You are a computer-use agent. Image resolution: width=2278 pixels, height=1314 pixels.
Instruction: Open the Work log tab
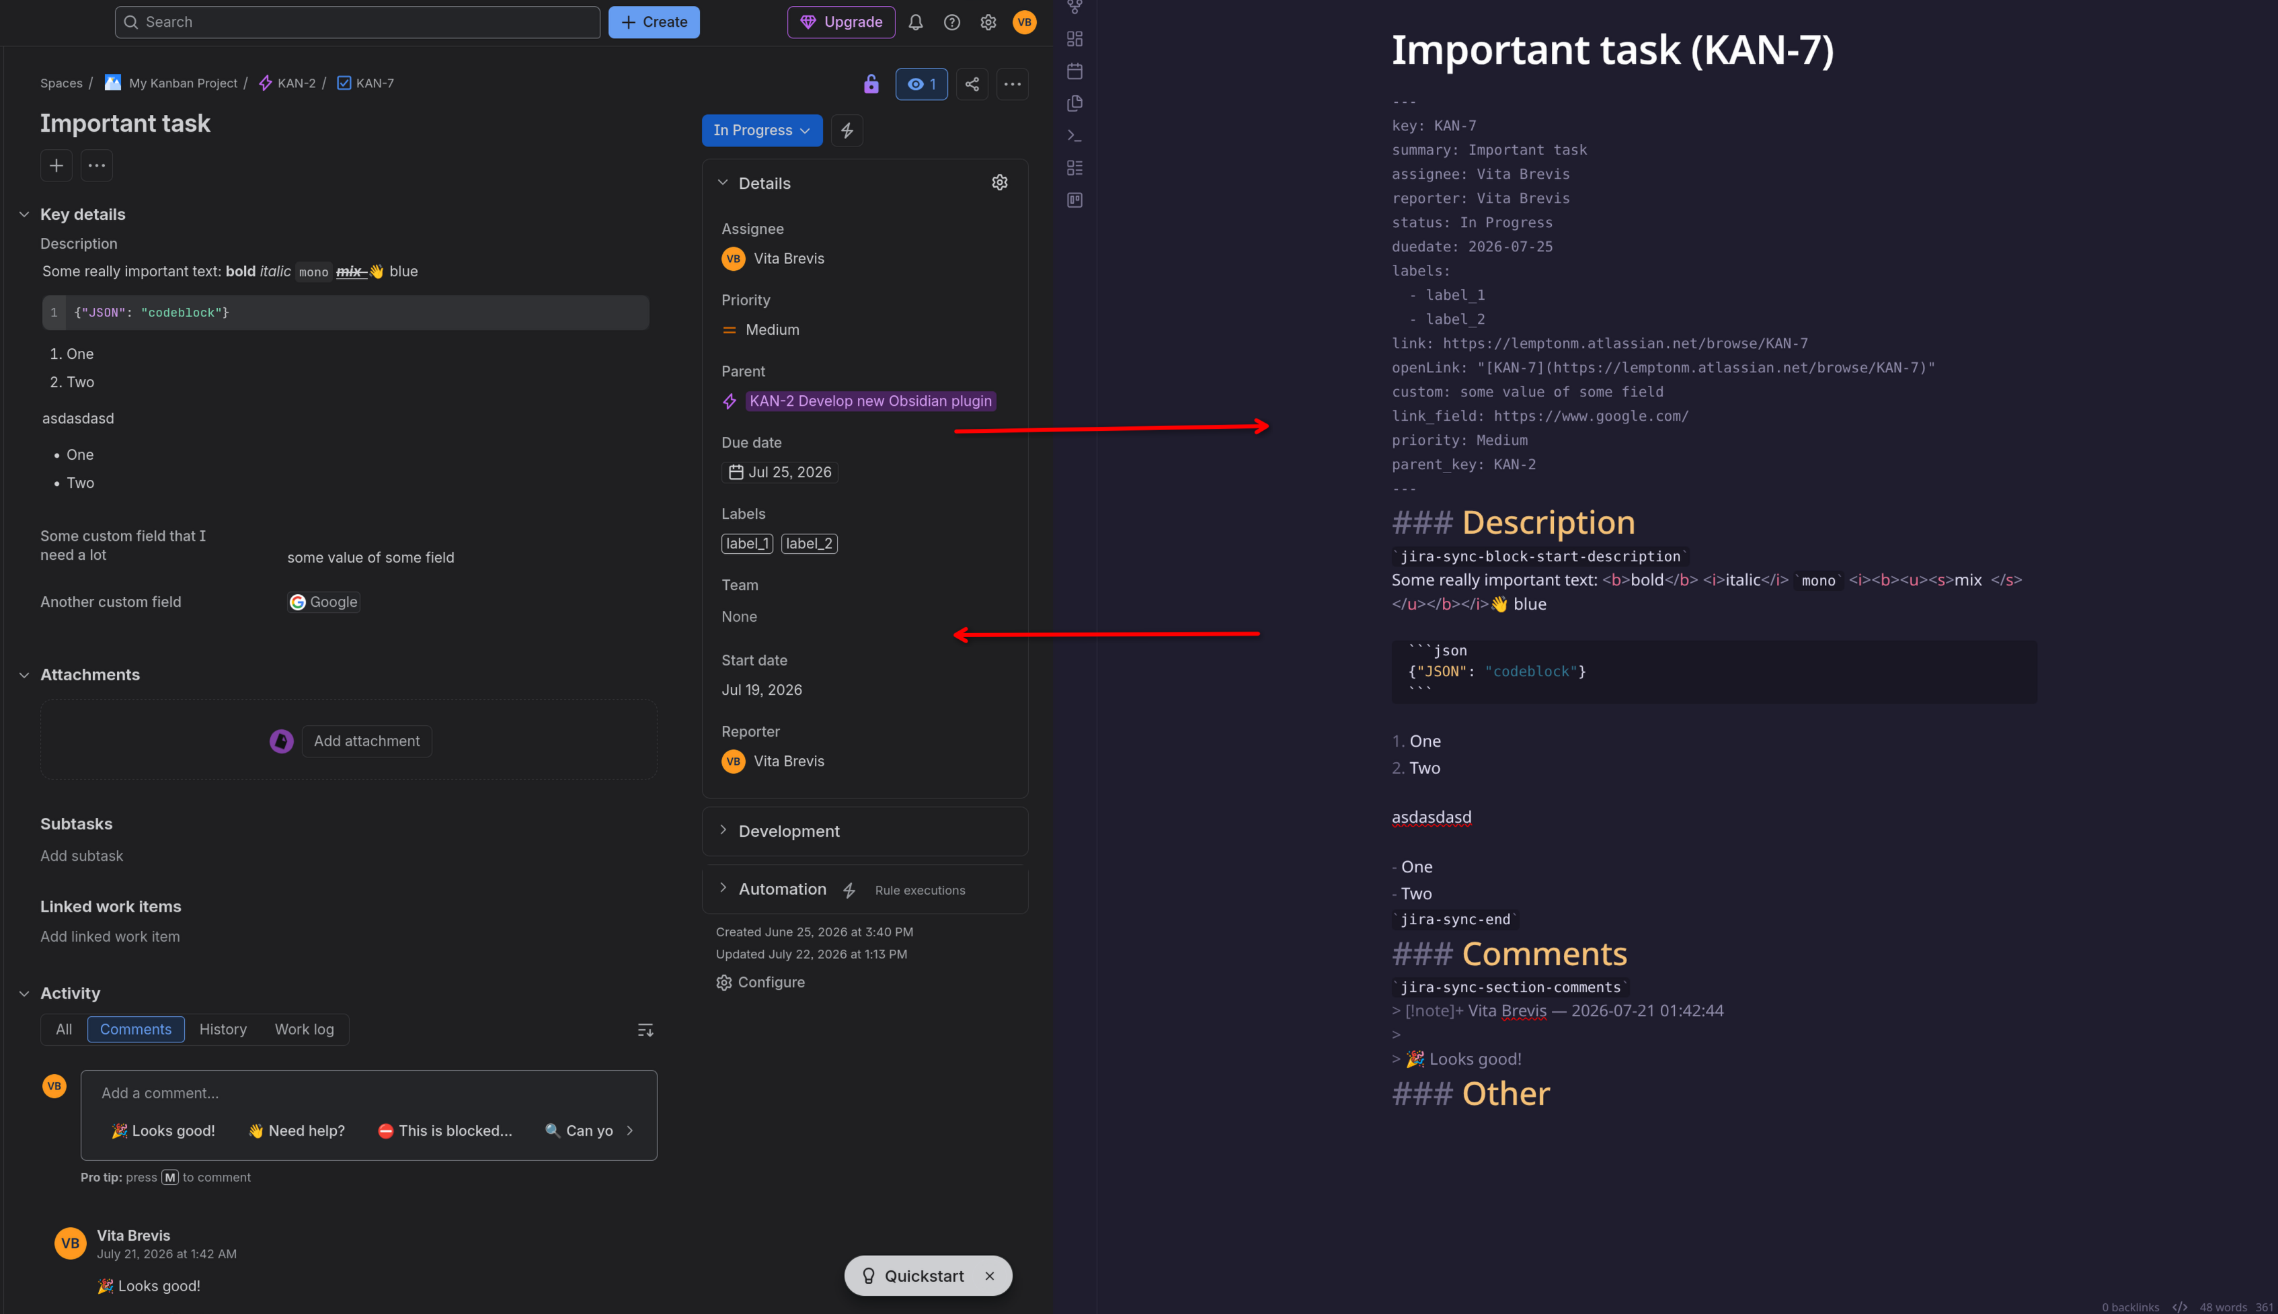coord(304,1030)
